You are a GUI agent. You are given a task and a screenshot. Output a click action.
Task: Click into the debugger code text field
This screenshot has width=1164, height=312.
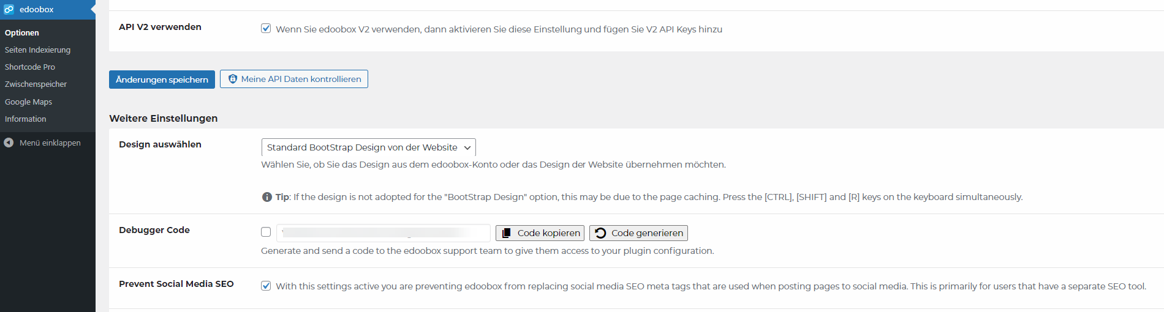[x=383, y=233]
